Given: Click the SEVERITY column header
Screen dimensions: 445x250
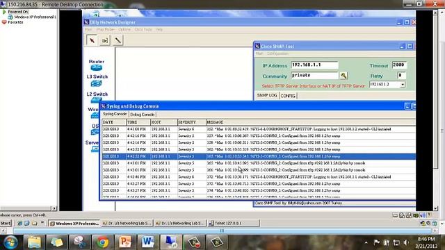Looking at the screenshot, I should click(192, 122).
